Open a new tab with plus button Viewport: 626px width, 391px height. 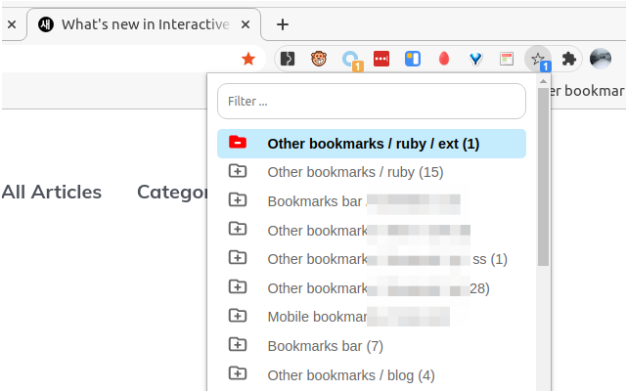point(283,24)
